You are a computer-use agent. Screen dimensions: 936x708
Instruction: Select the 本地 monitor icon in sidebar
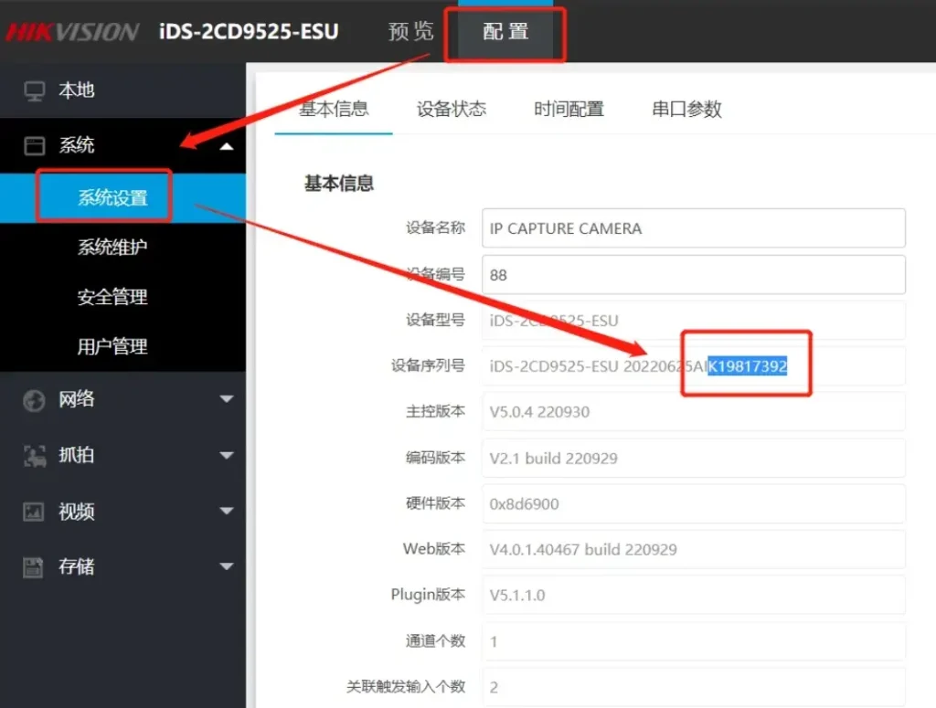click(x=32, y=90)
